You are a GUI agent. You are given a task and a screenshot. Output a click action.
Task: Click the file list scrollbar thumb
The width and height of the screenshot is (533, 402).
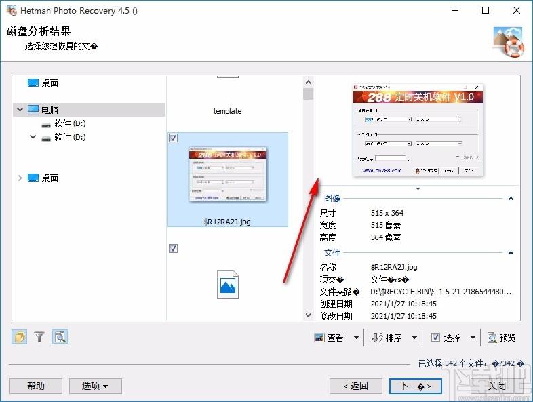click(x=308, y=94)
